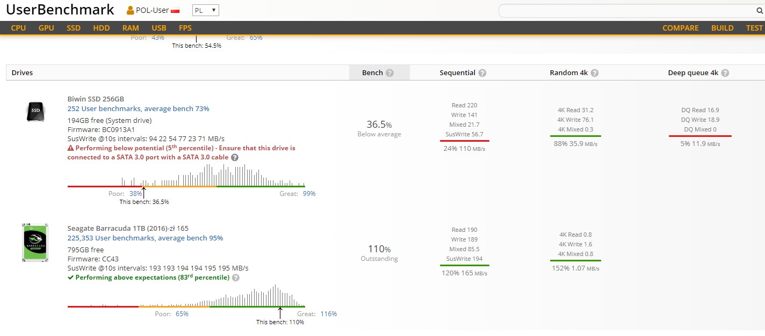
Task: Click the DQ Mixed 0 value
Action: [700, 129]
